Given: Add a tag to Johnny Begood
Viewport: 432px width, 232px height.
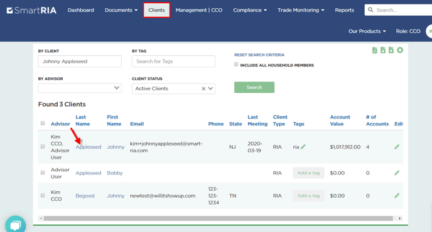Looking at the screenshot, I should (308, 196).
